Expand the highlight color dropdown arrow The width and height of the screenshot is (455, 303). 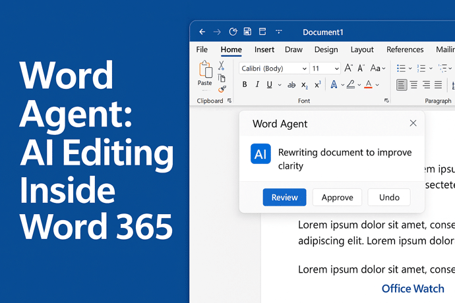[x=359, y=85]
